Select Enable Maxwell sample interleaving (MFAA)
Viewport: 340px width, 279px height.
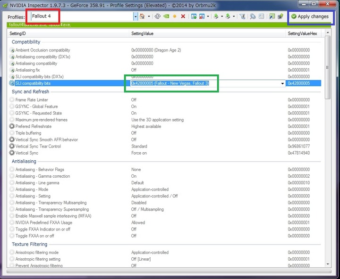point(53,216)
